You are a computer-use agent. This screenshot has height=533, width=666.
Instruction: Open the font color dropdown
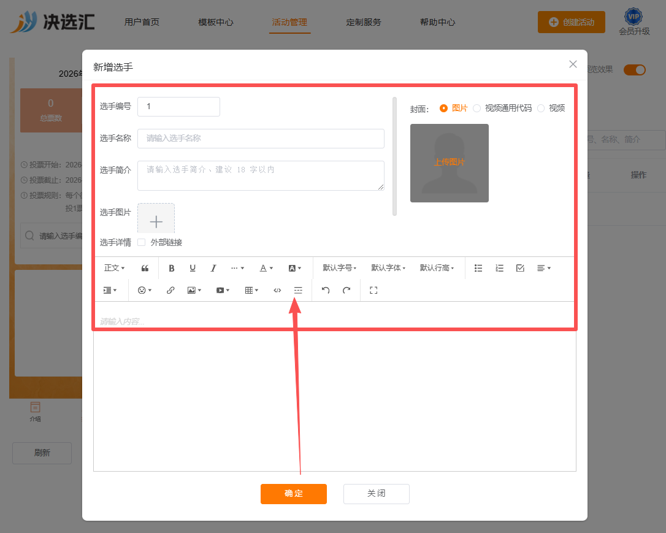[266, 268]
